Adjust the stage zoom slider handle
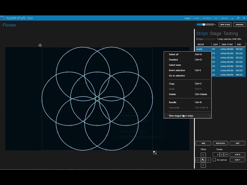 [x=204, y=25]
